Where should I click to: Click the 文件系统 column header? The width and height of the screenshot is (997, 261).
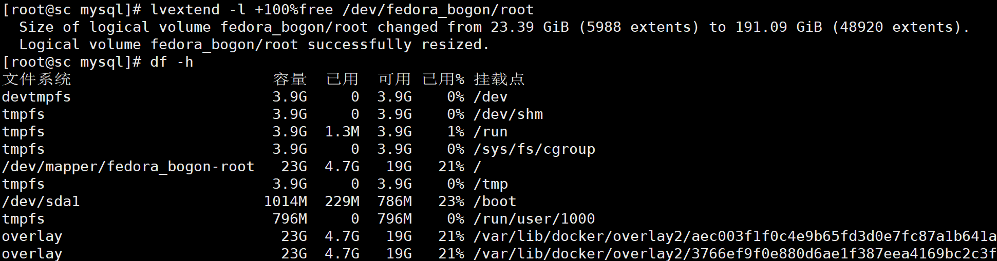36,79
